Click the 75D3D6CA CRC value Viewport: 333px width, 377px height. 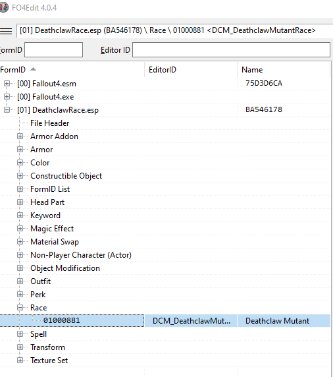(x=264, y=83)
